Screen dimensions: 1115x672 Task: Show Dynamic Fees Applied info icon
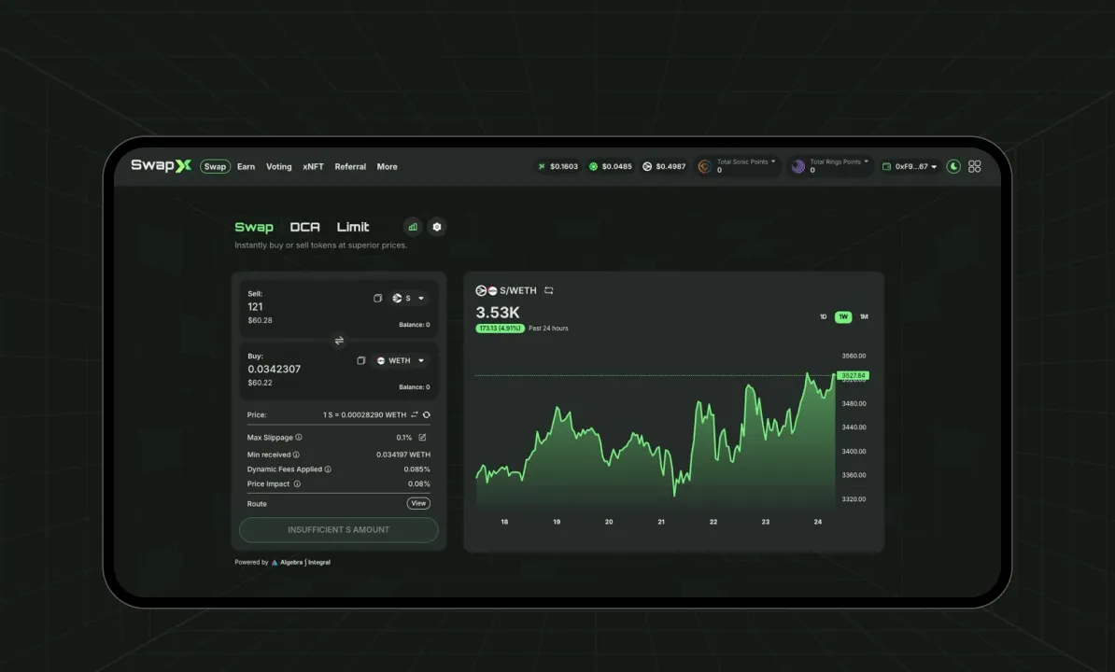pyautogui.click(x=328, y=469)
